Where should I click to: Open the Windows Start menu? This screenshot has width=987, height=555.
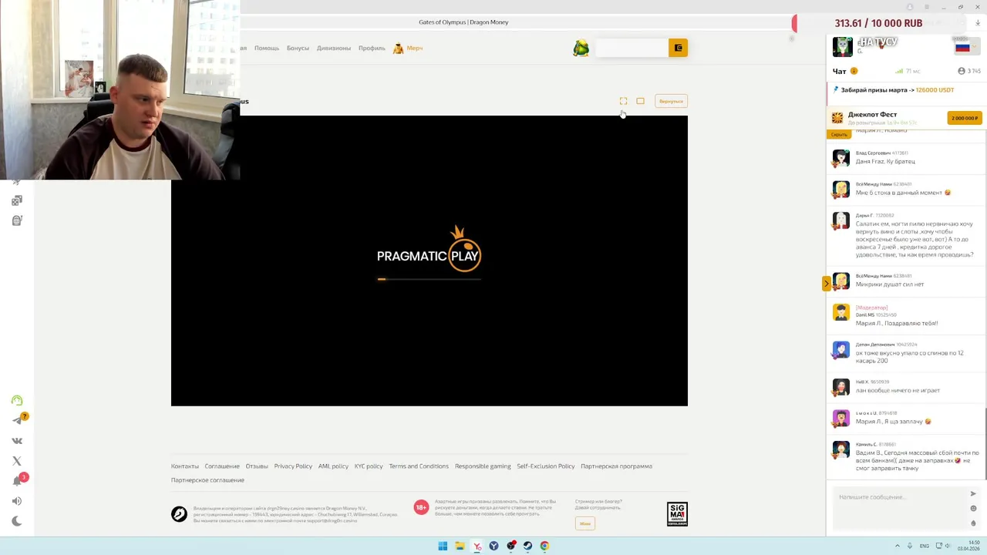(x=443, y=546)
